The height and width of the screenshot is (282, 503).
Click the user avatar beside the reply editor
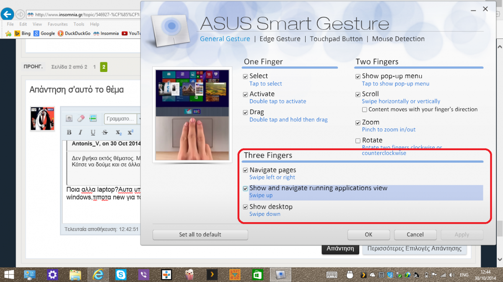click(x=42, y=118)
